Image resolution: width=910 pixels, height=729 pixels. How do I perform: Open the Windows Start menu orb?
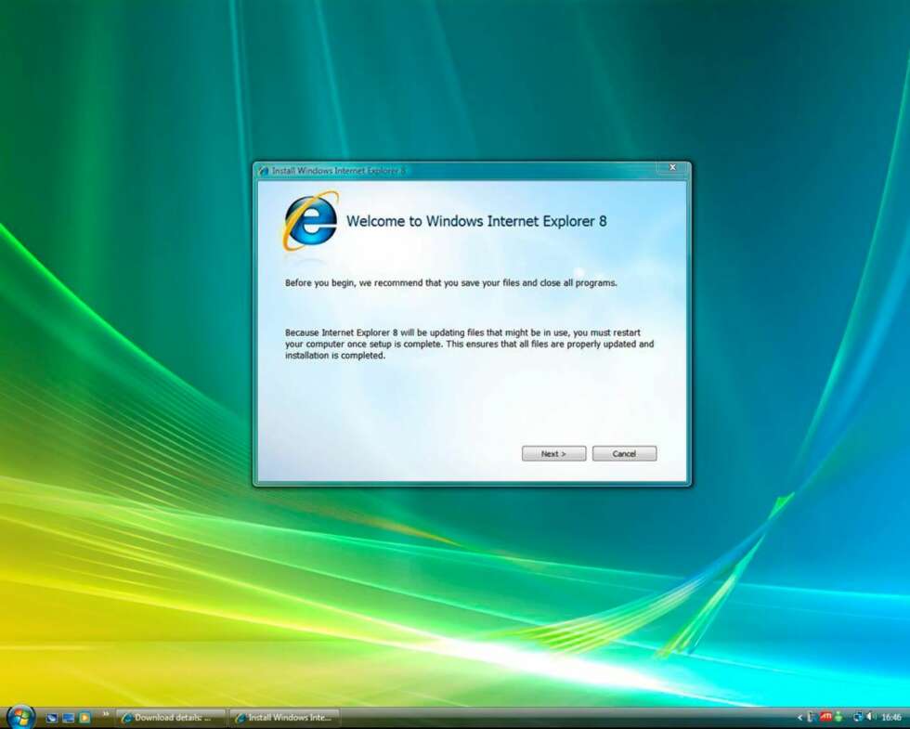pyautogui.click(x=20, y=716)
